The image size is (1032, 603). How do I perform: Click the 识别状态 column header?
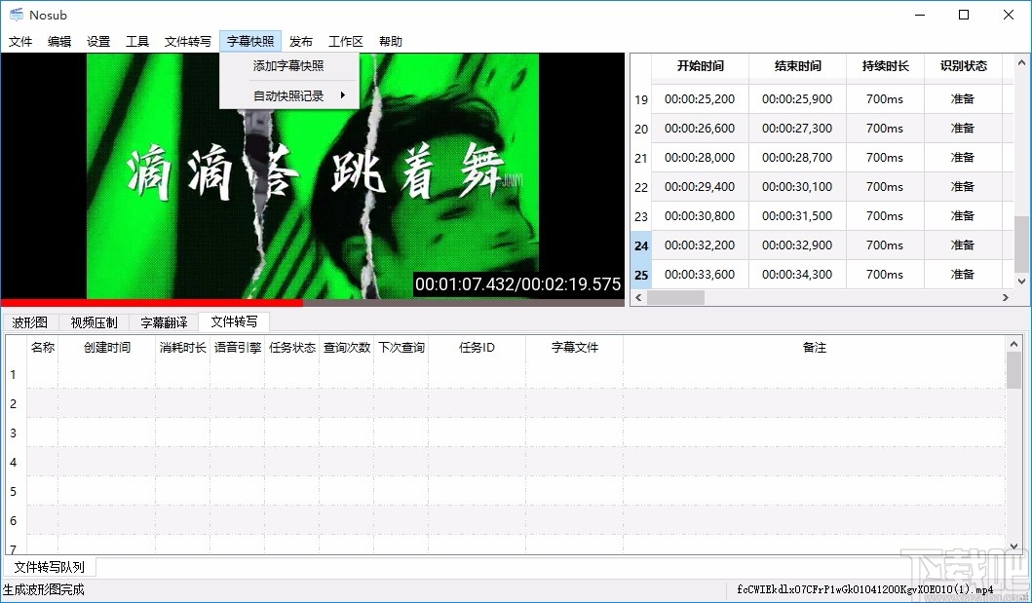[961, 66]
